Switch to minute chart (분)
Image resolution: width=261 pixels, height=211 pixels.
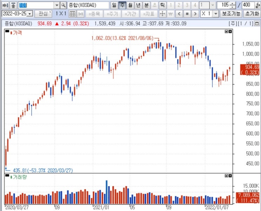[x=146, y=5]
